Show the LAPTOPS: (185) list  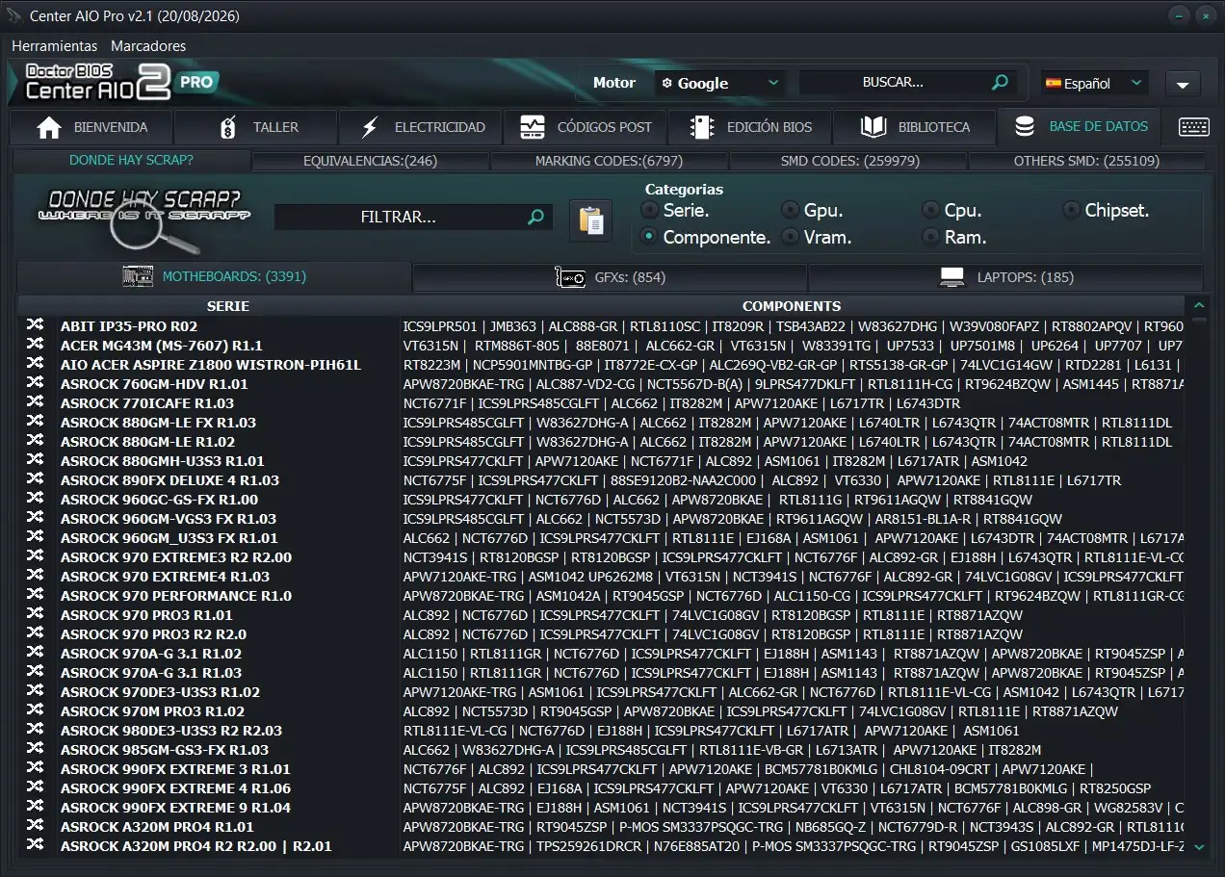(1005, 277)
